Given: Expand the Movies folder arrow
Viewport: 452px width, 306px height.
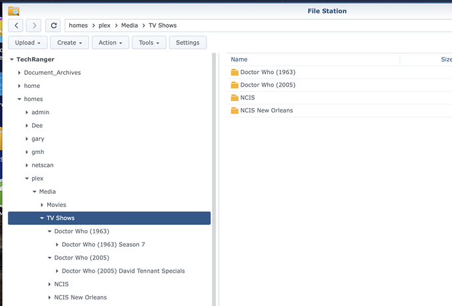Looking at the screenshot, I should click(x=42, y=205).
